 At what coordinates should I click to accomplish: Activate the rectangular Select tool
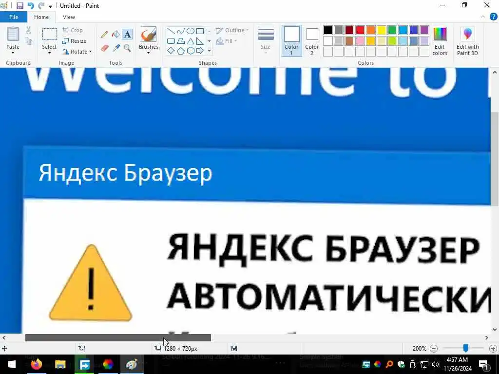[49, 35]
